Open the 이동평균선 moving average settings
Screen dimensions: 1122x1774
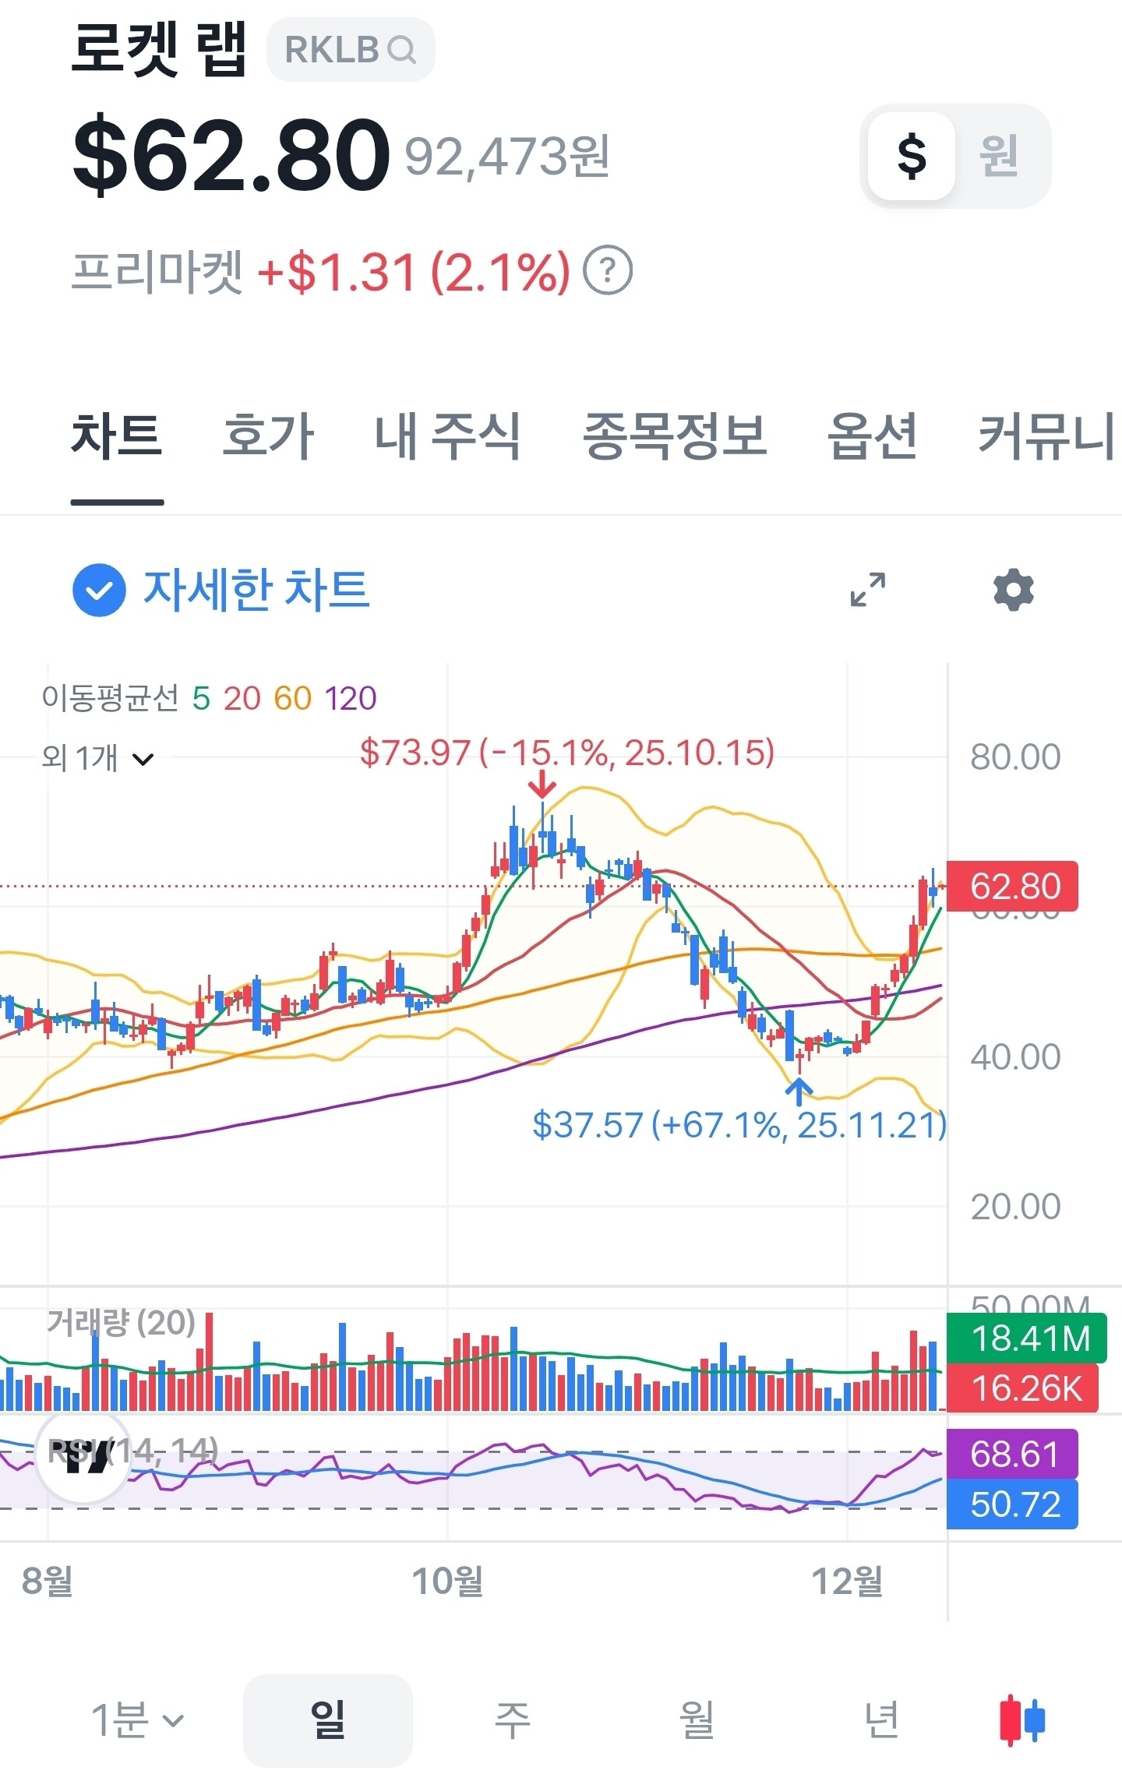coord(209,697)
